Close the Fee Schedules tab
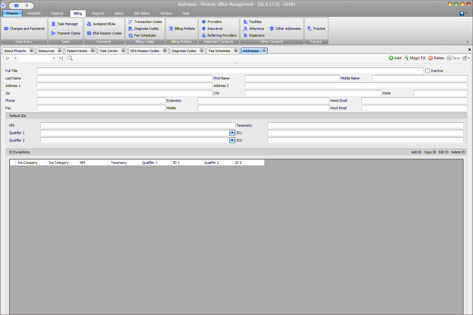This screenshot has height=315, width=473. pos(236,51)
